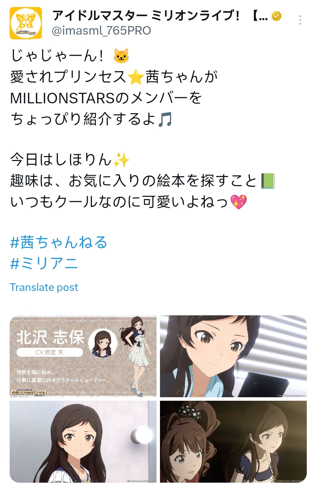Open the #ミリアニ hashtag
310x490 pixels.
point(44,263)
